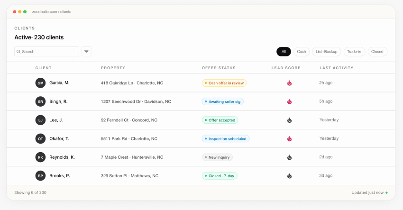This screenshot has width=403, height=210.
Task: Click the Active· 230 clients heading
Action: (39, 37)
